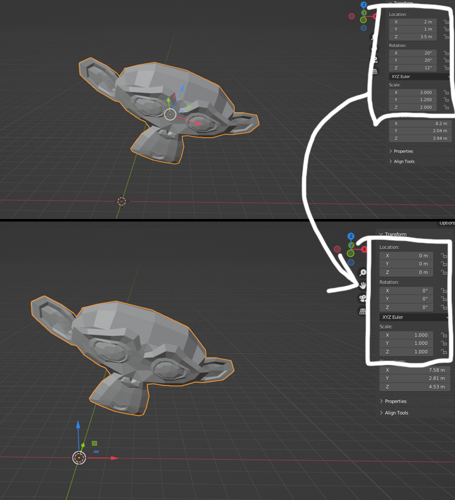This screenshot has width=455, height=500.
Task: Click Scale Z field with value 2.000
Action: tap(413, 107)
